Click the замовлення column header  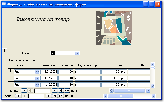click(49, 65)
